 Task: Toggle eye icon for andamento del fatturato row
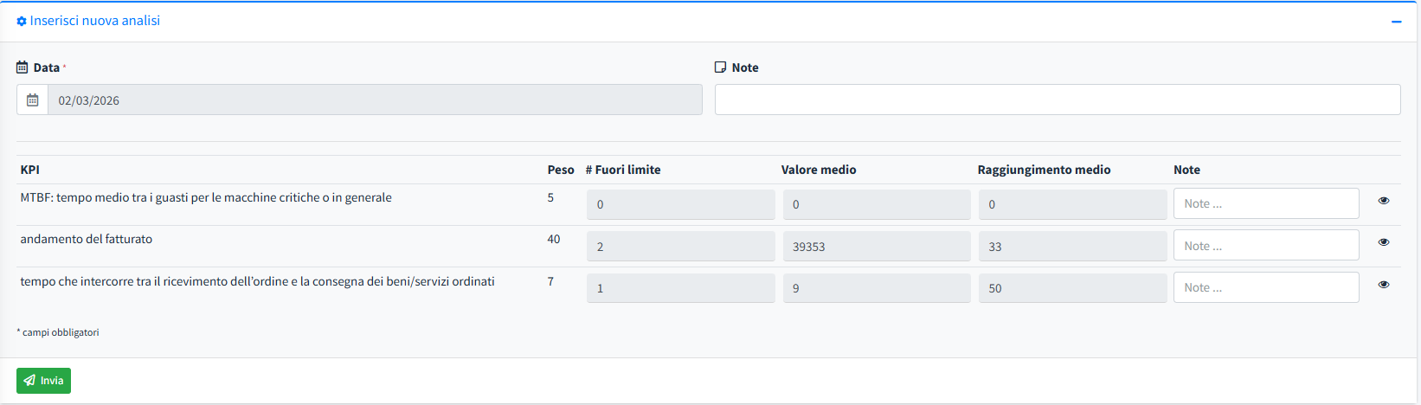(1383, 242)
